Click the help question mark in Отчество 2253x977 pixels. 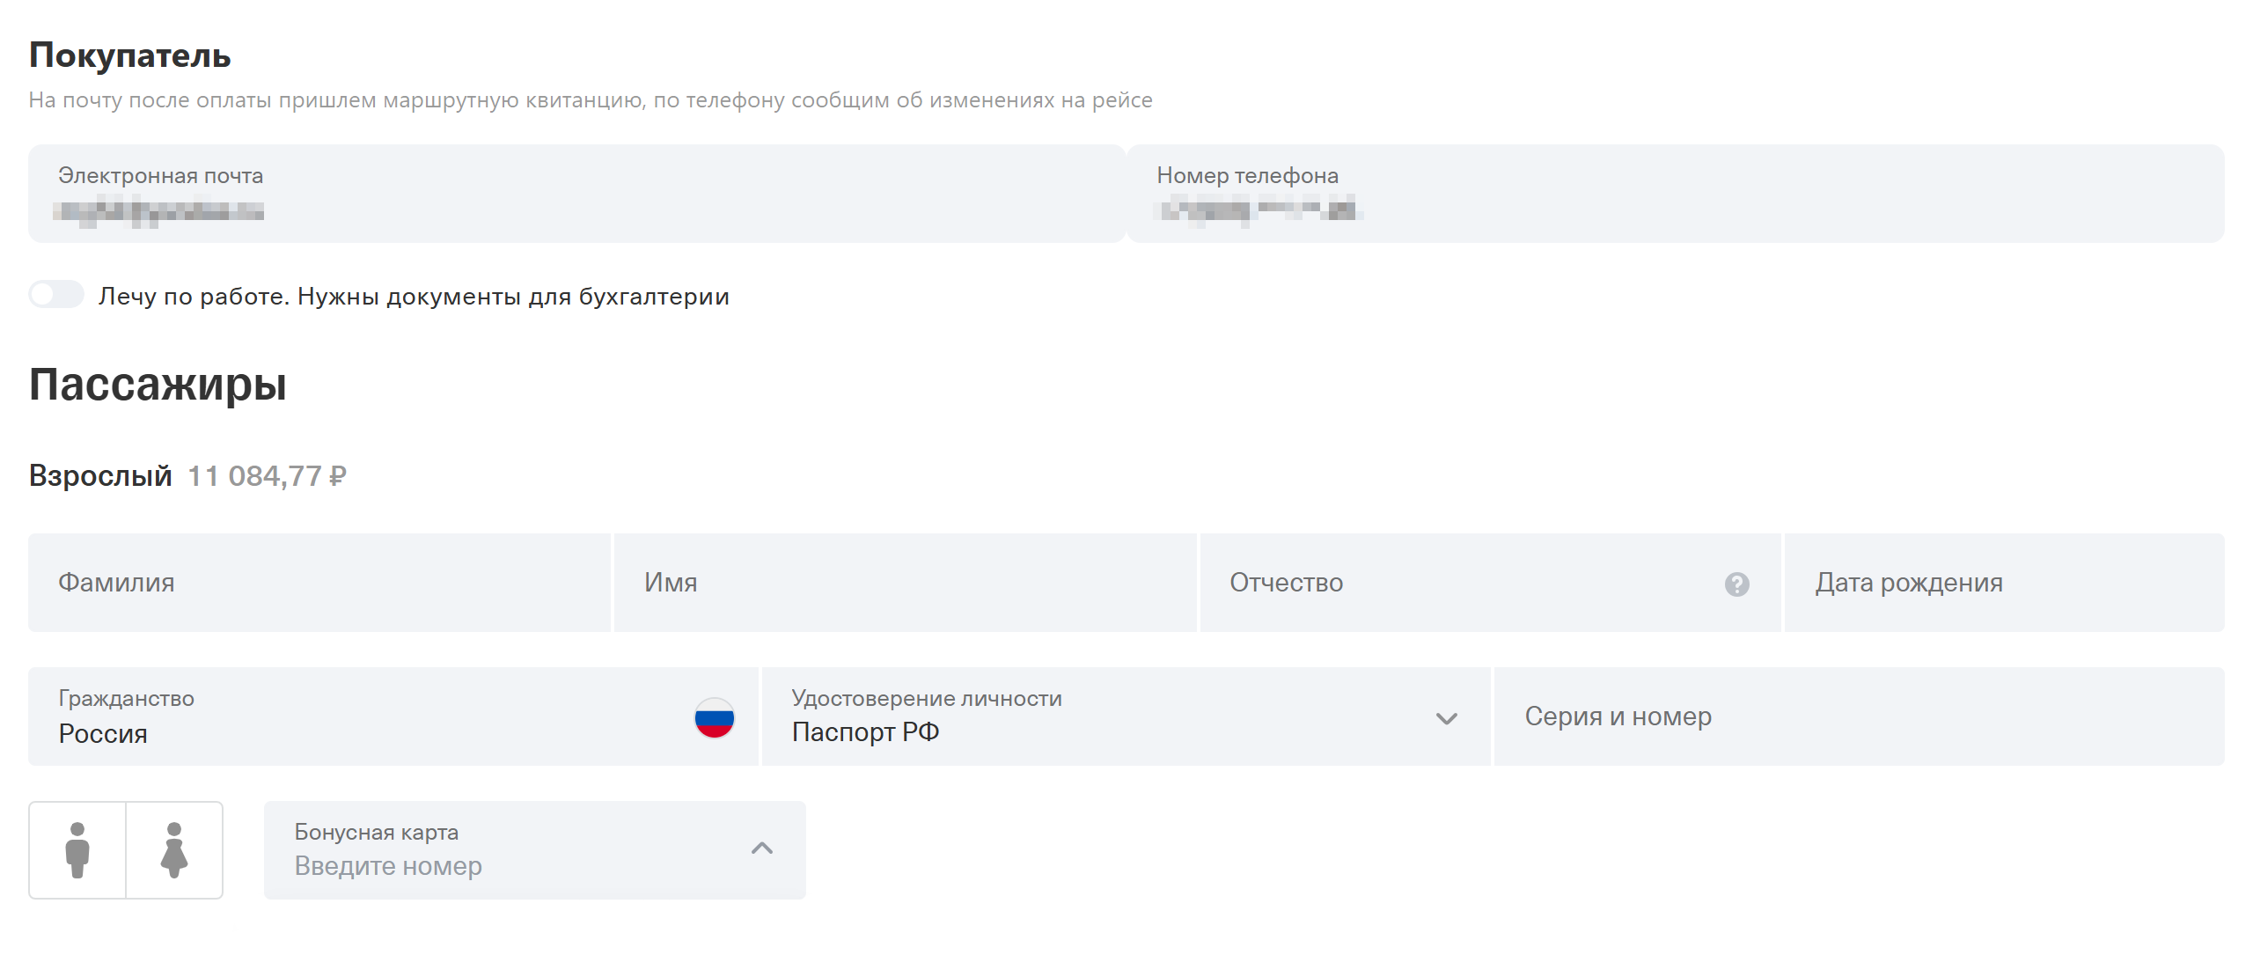1736,584
